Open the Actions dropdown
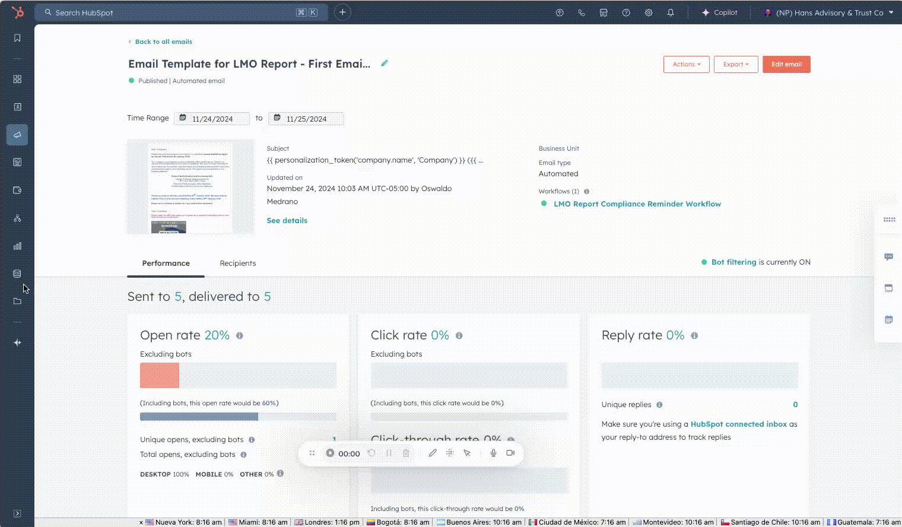The image size is (902, 527). [686, 64]
